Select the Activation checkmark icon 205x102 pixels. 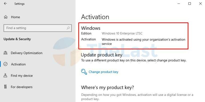click(x=6, y=64)
